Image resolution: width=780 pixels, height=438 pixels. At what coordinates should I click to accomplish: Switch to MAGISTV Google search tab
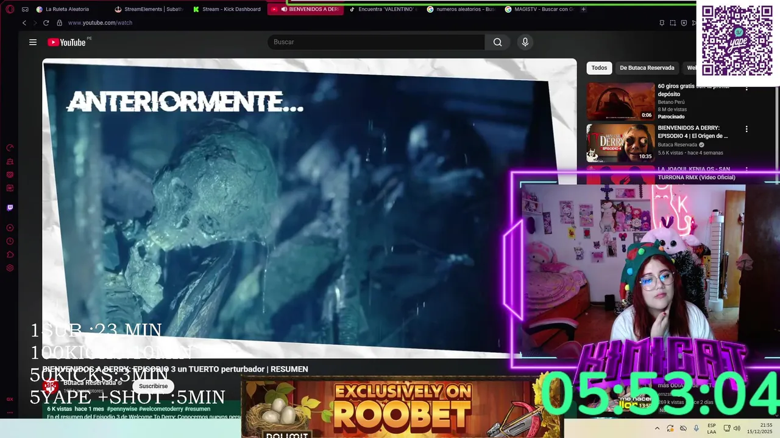pyautogui.click(x=539, y=9)
